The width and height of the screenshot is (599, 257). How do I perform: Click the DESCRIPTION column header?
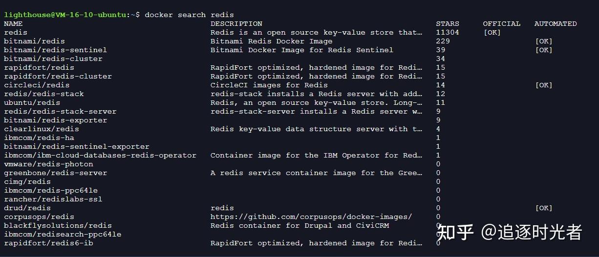[x=236, y=23]
